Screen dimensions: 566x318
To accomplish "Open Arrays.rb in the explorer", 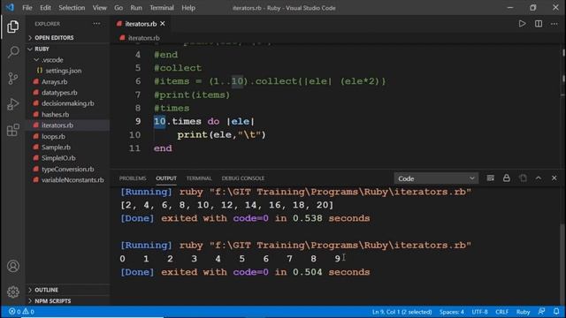I will pyautogui.click(x=55, y=82).
